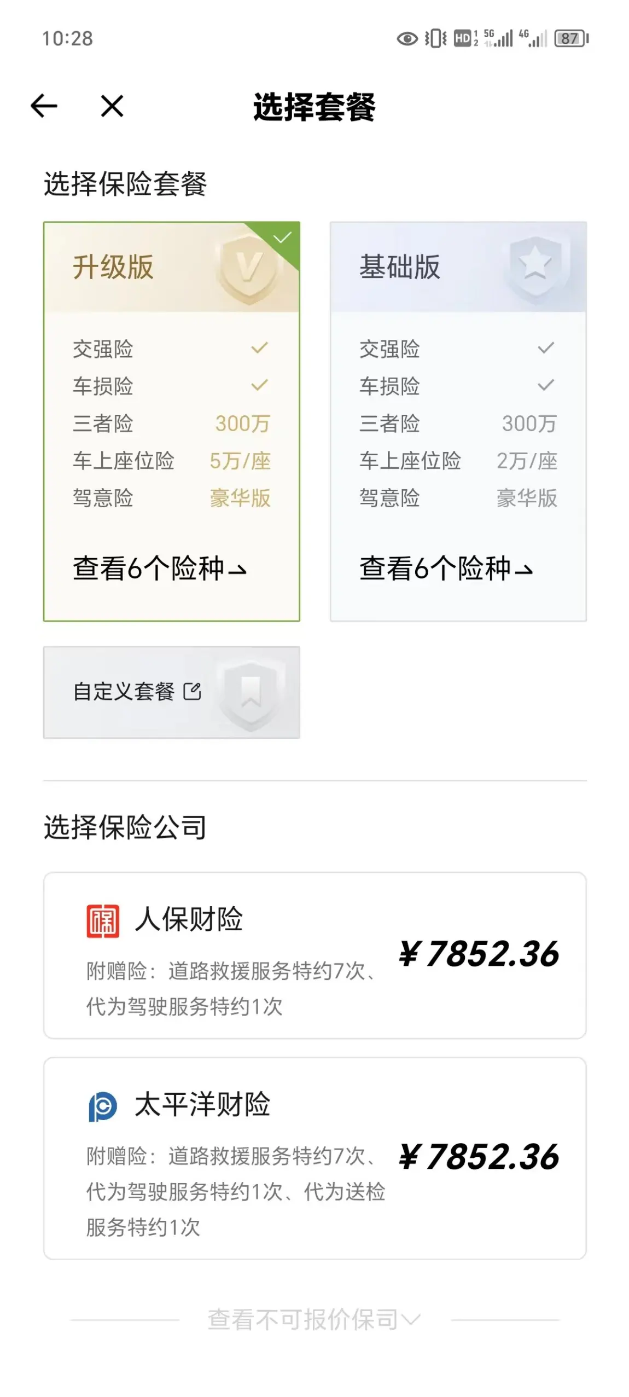Expand 查看6个险种 in 基础版

click(446, 568)
